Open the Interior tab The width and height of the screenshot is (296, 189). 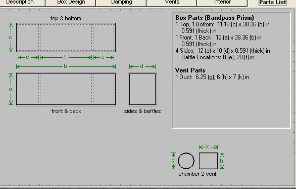click(x=222, y=3)
